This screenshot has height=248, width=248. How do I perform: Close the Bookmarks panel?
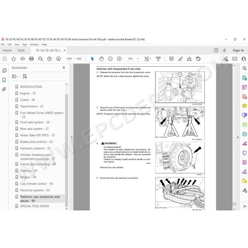(x=64, y=68)
